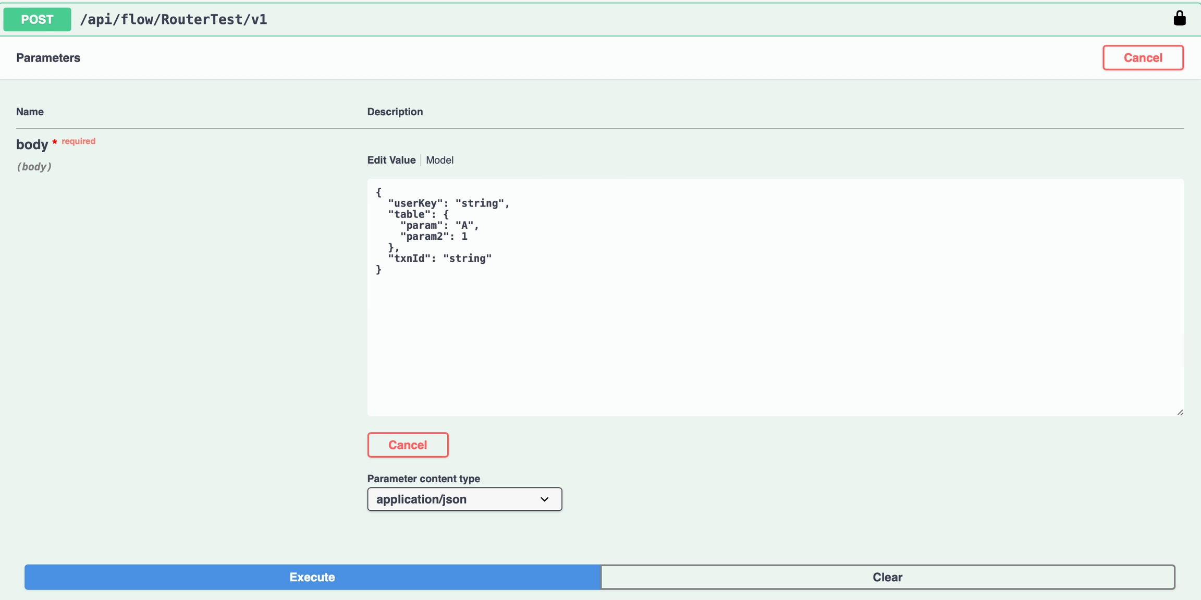Cancel try-it-out in the Parameters header
Screen dimensions: 1201x600
(1143, 57)
